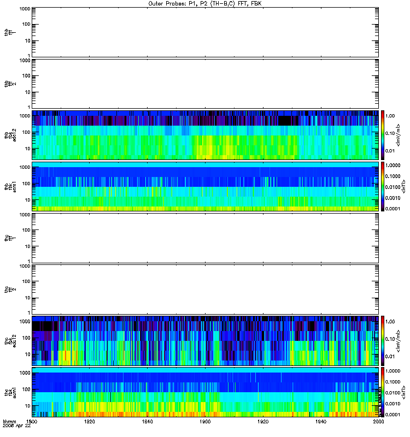
Task: Click the '0.0010' label on thb scm1 color bar
Action: [x=393, y=198]
